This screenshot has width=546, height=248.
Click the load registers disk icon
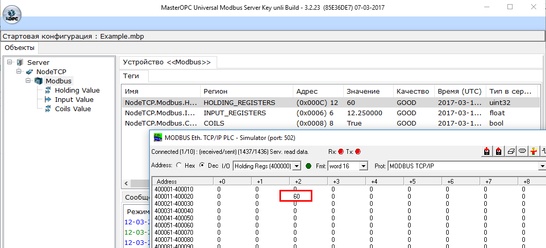tap(486, 151)
